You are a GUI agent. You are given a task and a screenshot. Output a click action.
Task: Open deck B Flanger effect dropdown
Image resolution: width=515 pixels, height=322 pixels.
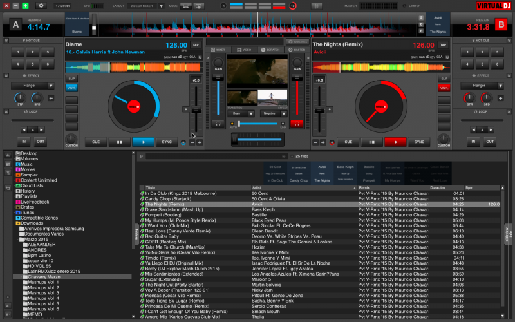[x=500, y=86]
